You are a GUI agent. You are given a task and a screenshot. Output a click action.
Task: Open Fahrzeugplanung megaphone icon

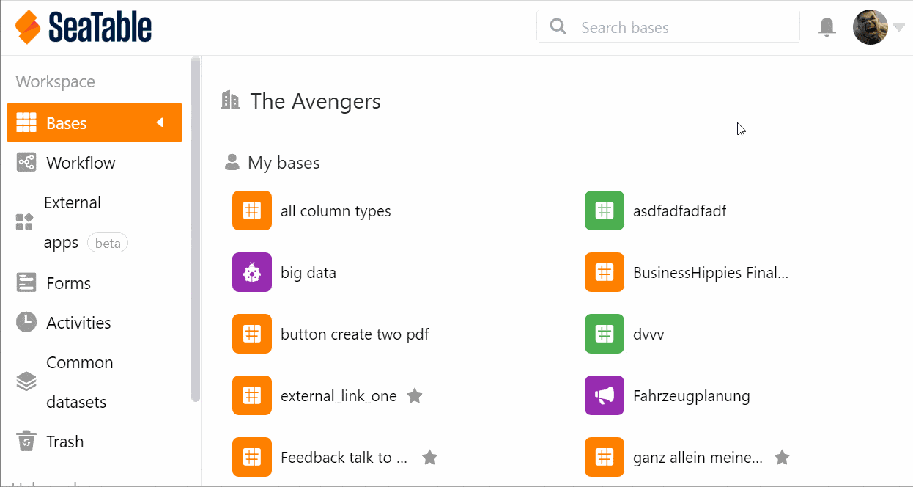click(x=604, y=396)
